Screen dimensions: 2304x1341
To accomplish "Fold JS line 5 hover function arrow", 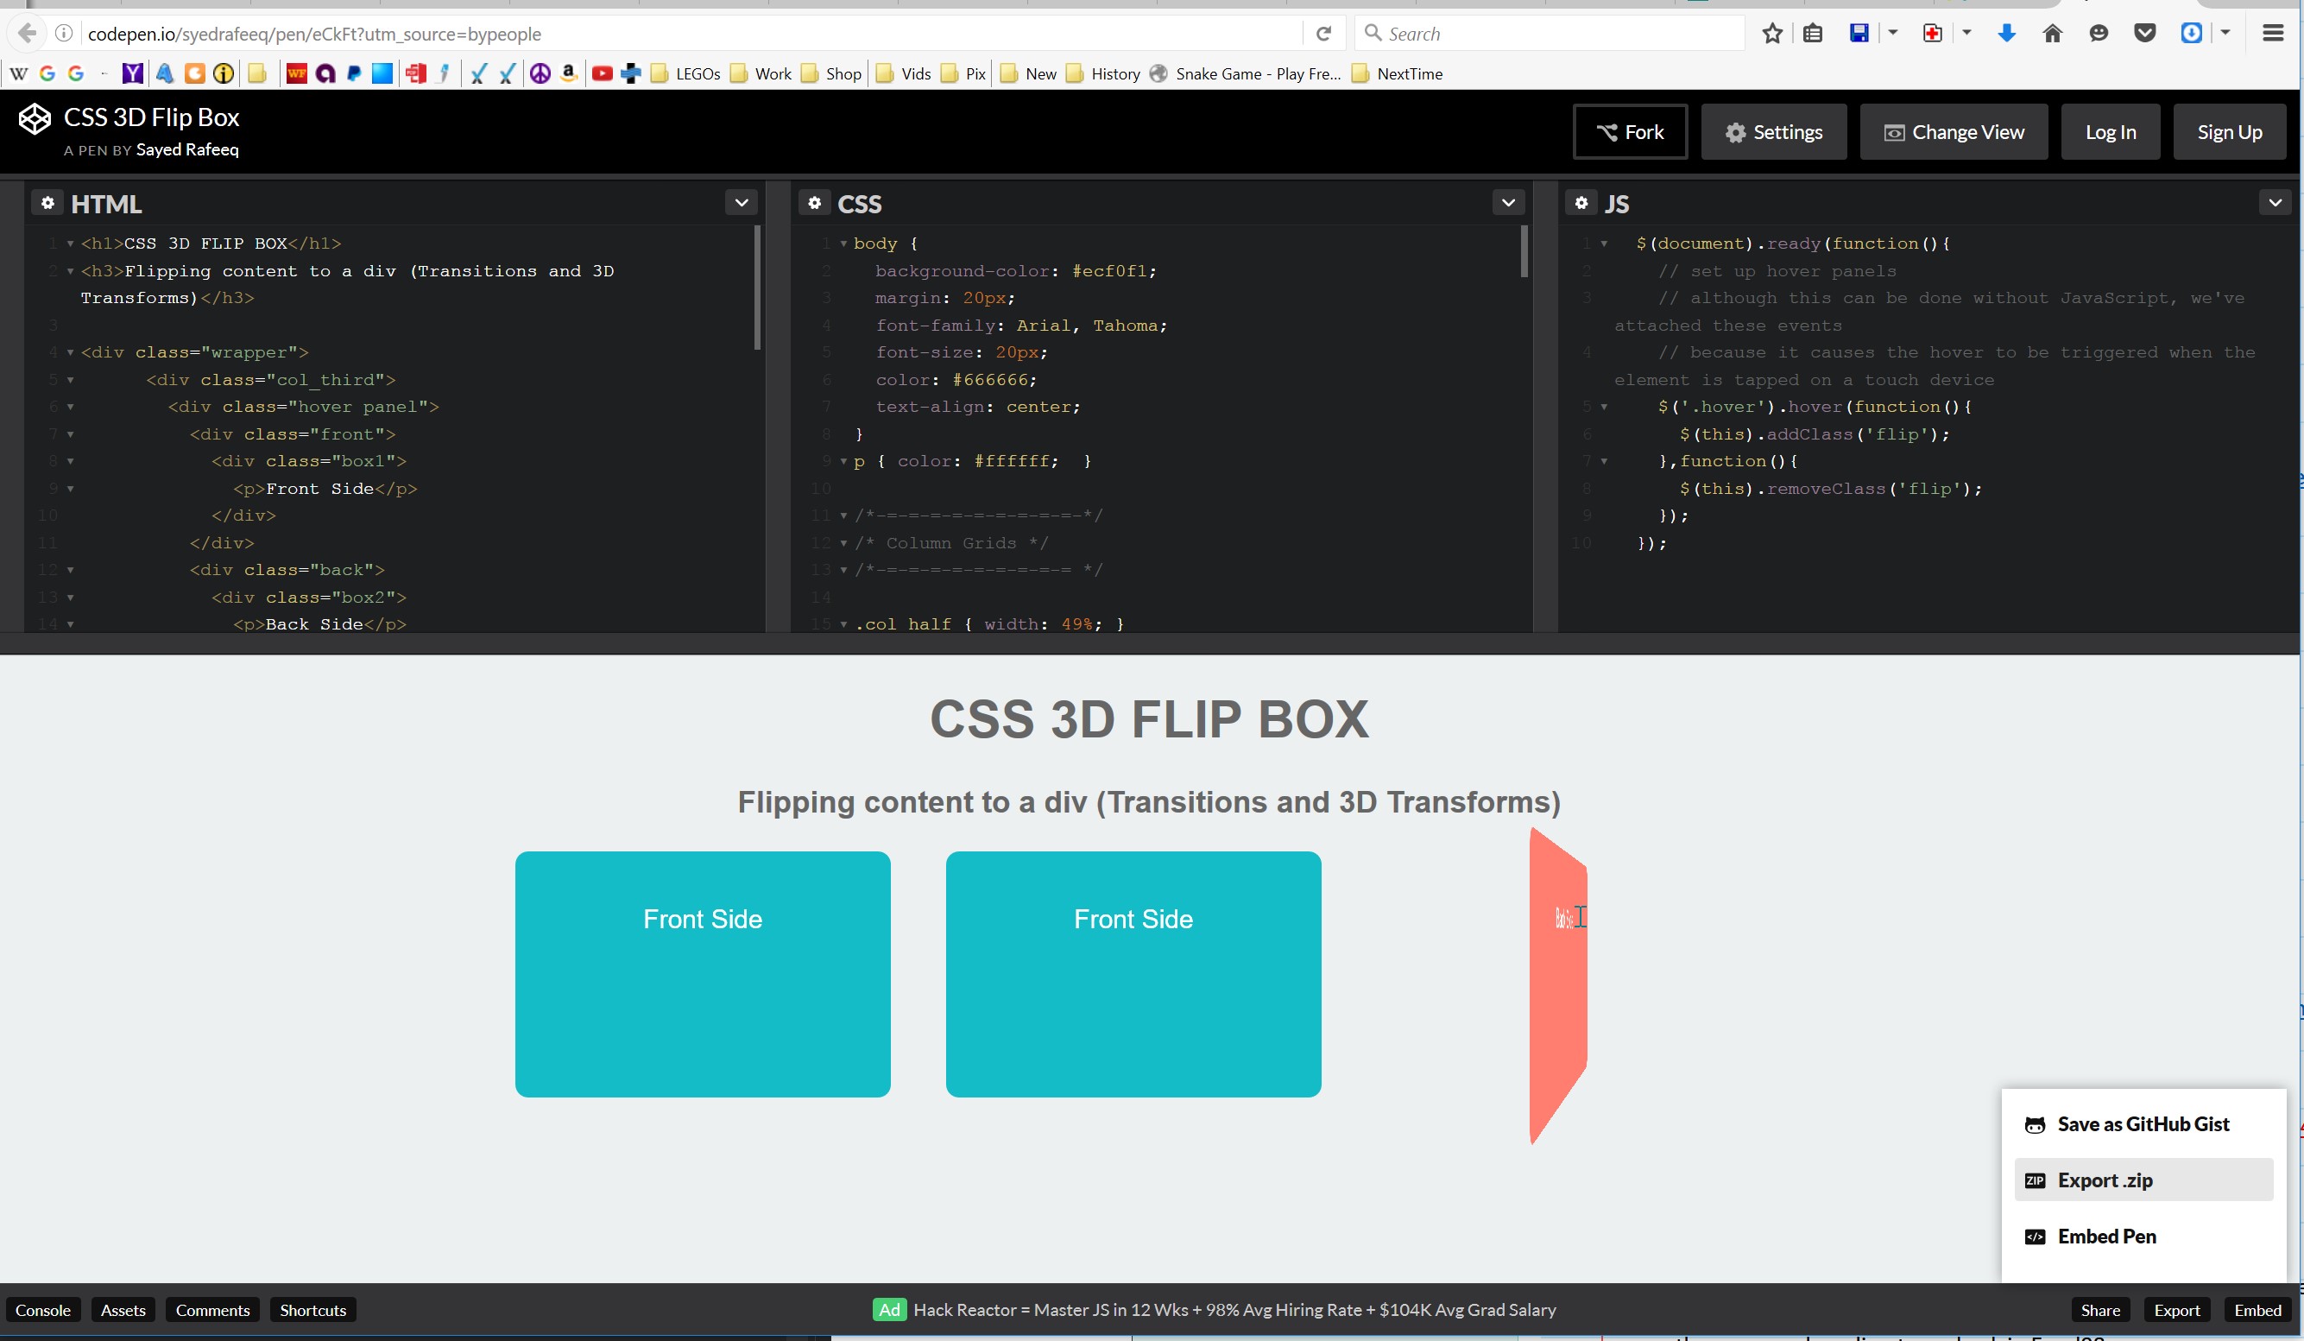I will [1604, 407].
